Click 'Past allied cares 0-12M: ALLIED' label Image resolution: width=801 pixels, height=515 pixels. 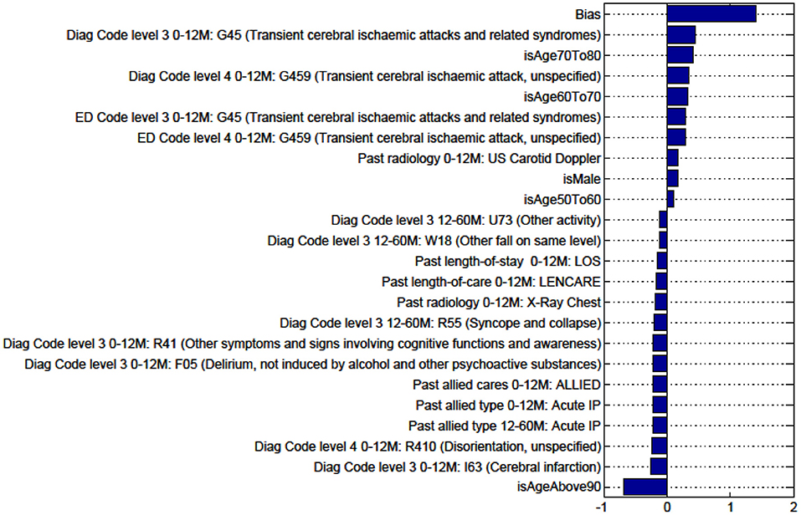[x=506, y=385]
